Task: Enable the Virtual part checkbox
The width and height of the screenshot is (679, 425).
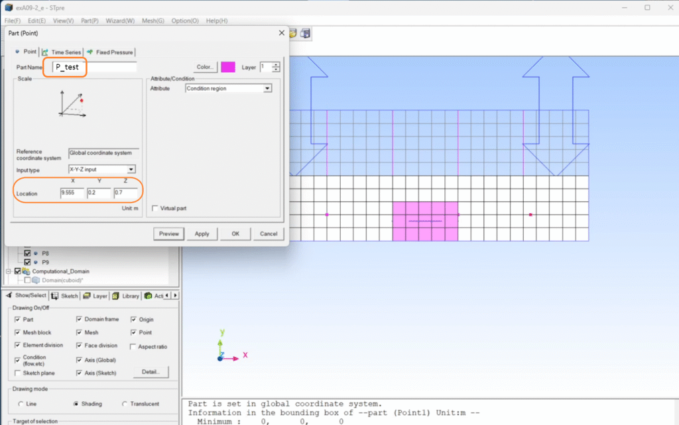Action: pyautogui.click(x=155, y=209)
